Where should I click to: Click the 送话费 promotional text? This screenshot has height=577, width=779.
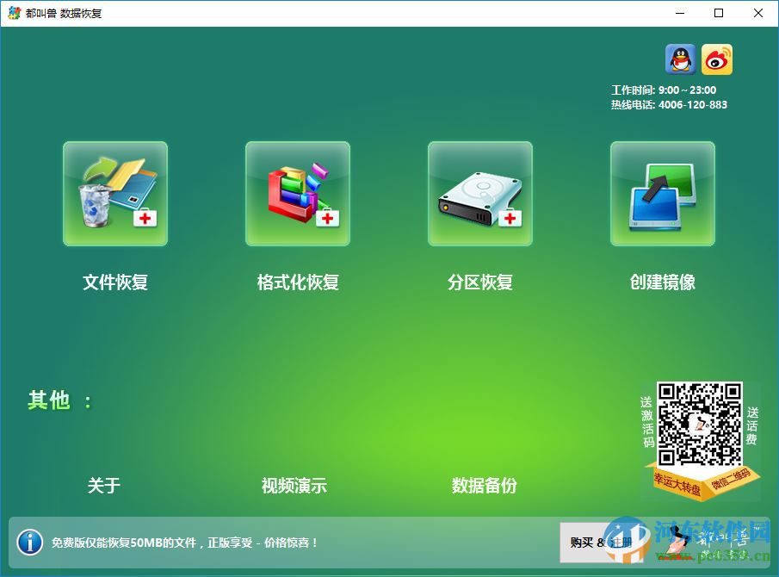click(x=753, y=422)
